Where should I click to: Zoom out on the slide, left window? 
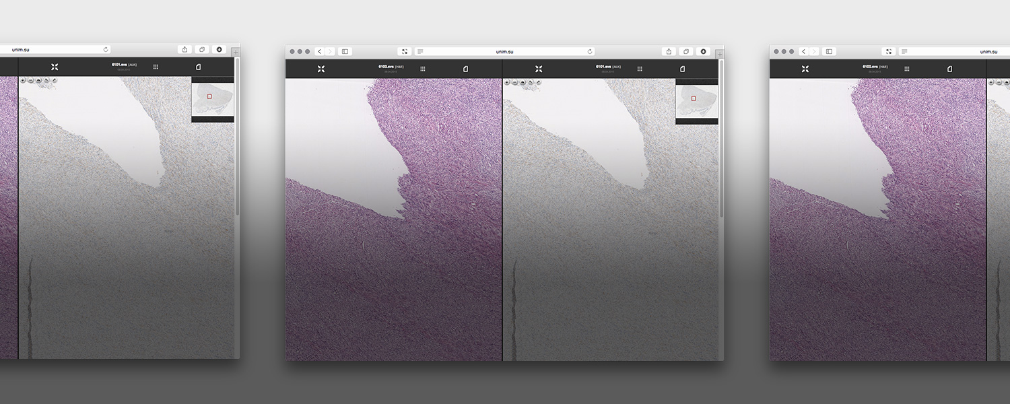[x=31, y=80]
